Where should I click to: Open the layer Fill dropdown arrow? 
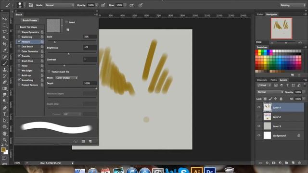pyautogui.click(x=304, y=99)
